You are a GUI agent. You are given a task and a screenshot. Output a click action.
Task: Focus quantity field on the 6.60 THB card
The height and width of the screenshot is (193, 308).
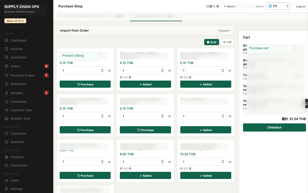point(143,162)
